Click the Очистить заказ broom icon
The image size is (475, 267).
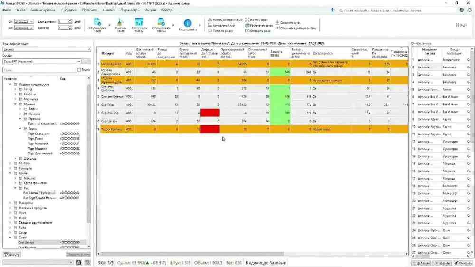click(120, 22)
